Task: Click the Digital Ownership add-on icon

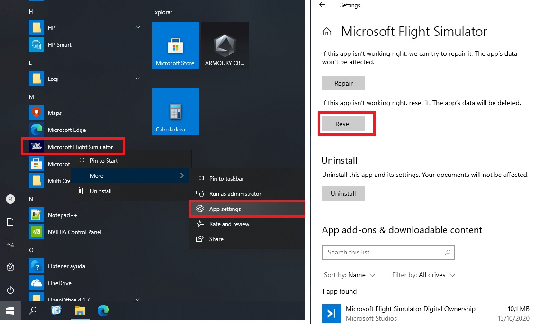Action: tap(332, 314)
